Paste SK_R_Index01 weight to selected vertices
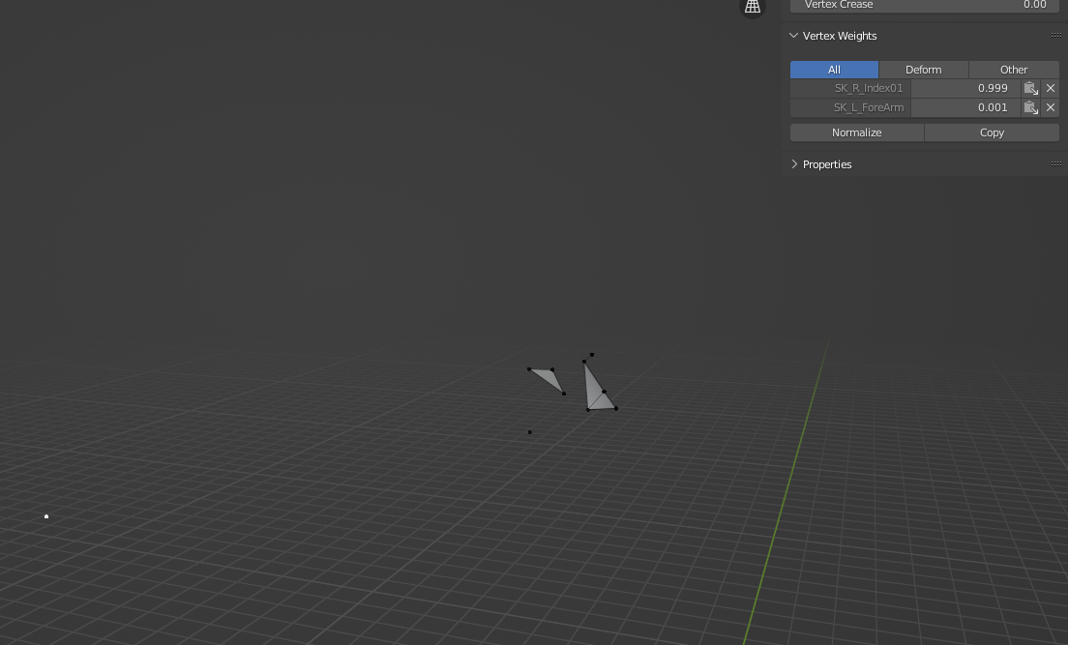 (x=1030, y=89)
